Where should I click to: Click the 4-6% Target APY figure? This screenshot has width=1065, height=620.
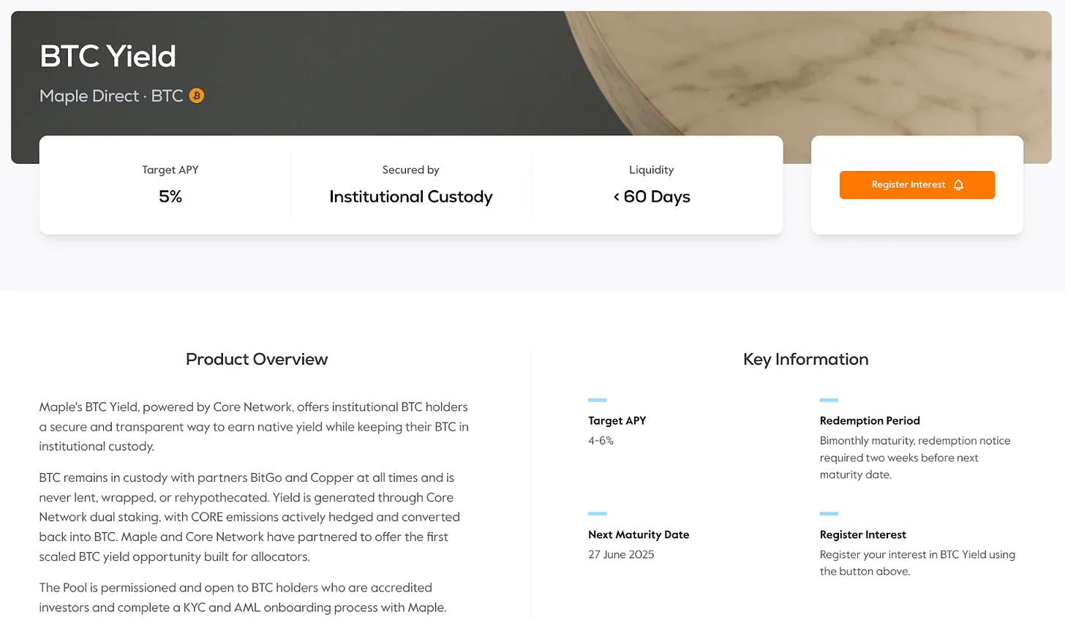pyautogui.click(x=601, y=441)
